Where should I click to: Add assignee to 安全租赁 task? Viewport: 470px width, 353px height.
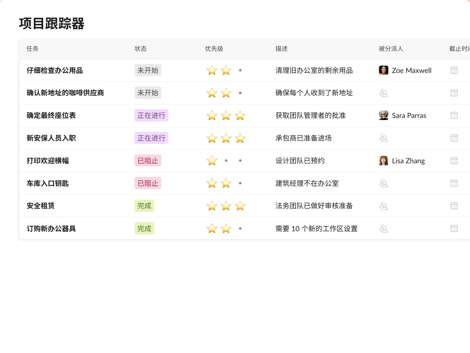(383, 206)
